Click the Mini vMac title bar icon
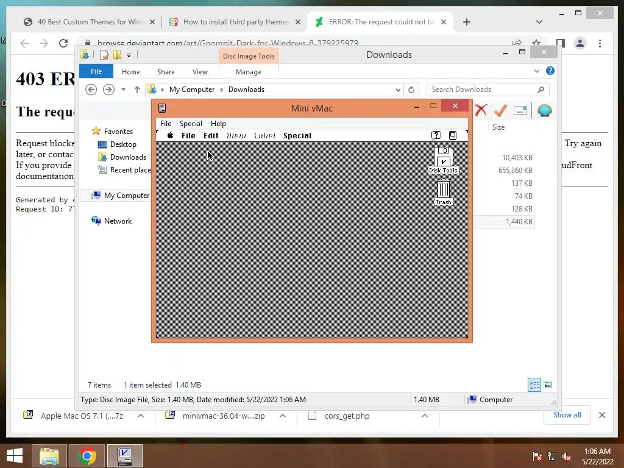This screenshot has width=624, height=468. (162, 108)
